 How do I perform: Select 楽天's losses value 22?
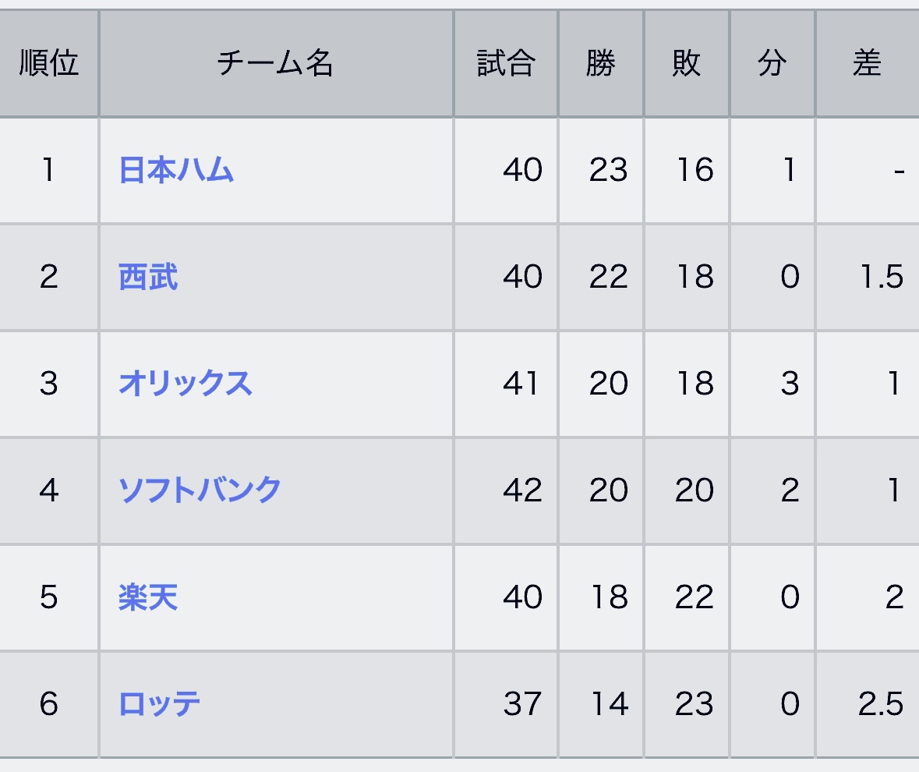tap(694, 597)
